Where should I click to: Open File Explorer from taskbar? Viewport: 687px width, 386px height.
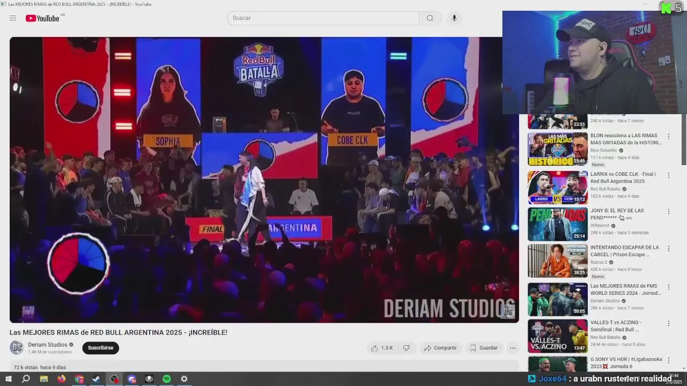point(44,379)
